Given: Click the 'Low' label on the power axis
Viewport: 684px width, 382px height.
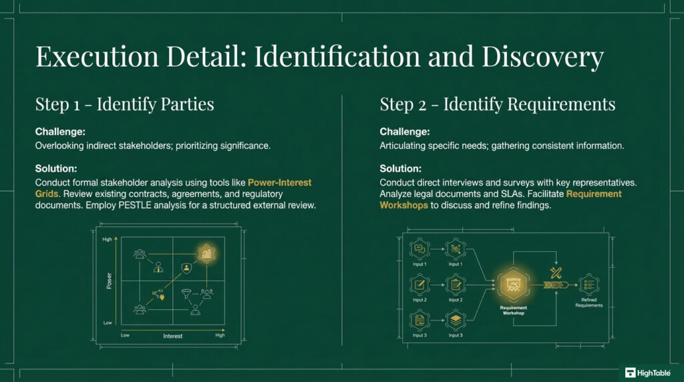Looking at the screenshot, I should [108, 323].
